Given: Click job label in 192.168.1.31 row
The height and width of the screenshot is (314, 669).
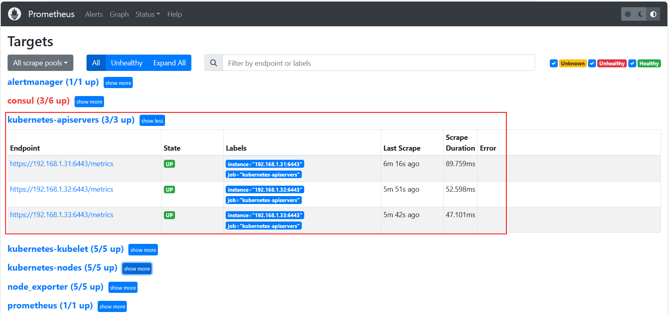Looking at the screenshot, I should click(x=264, y=175).
